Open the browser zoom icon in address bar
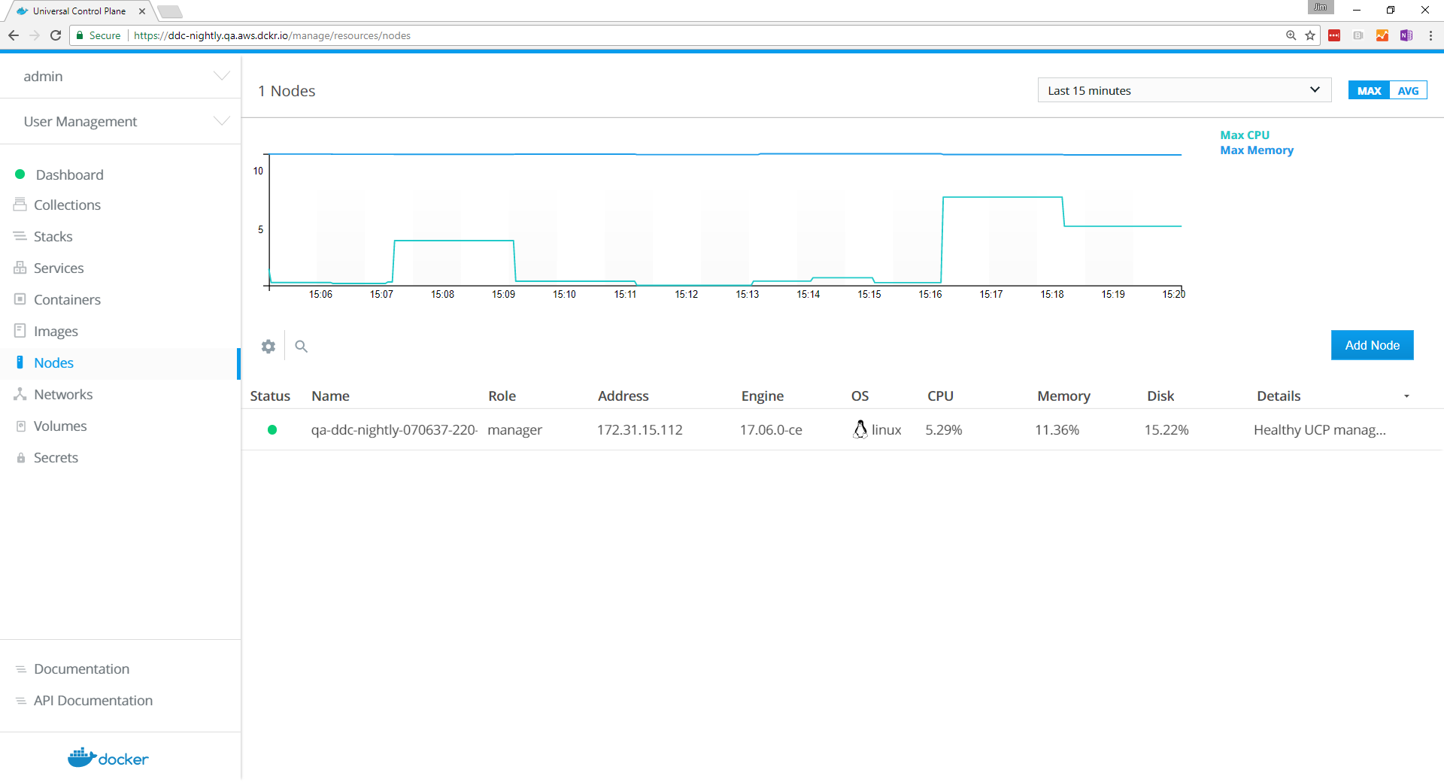1444x782 pixels. coord(1291,35)
